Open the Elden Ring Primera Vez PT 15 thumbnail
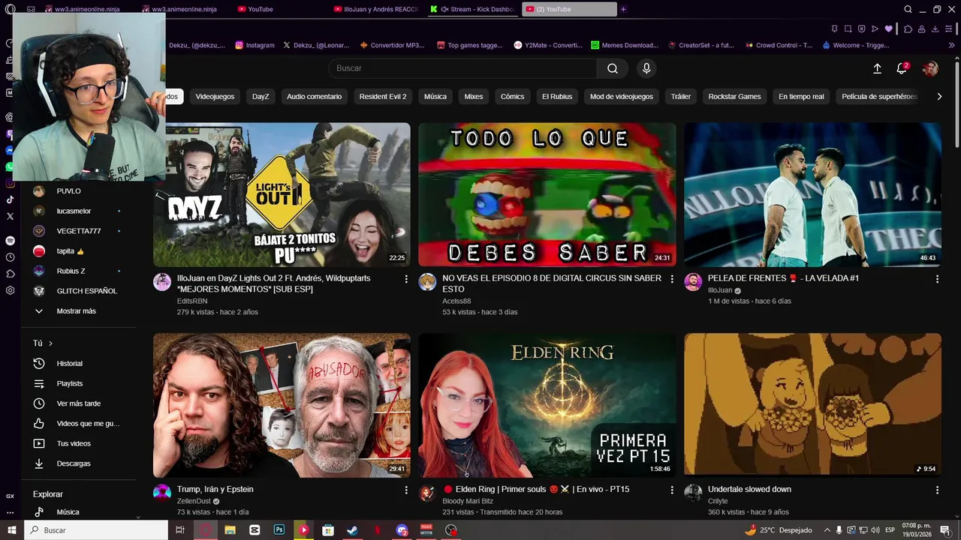This screenshot has width=961, height=540. pyautogui.click(x=547, y=406)
